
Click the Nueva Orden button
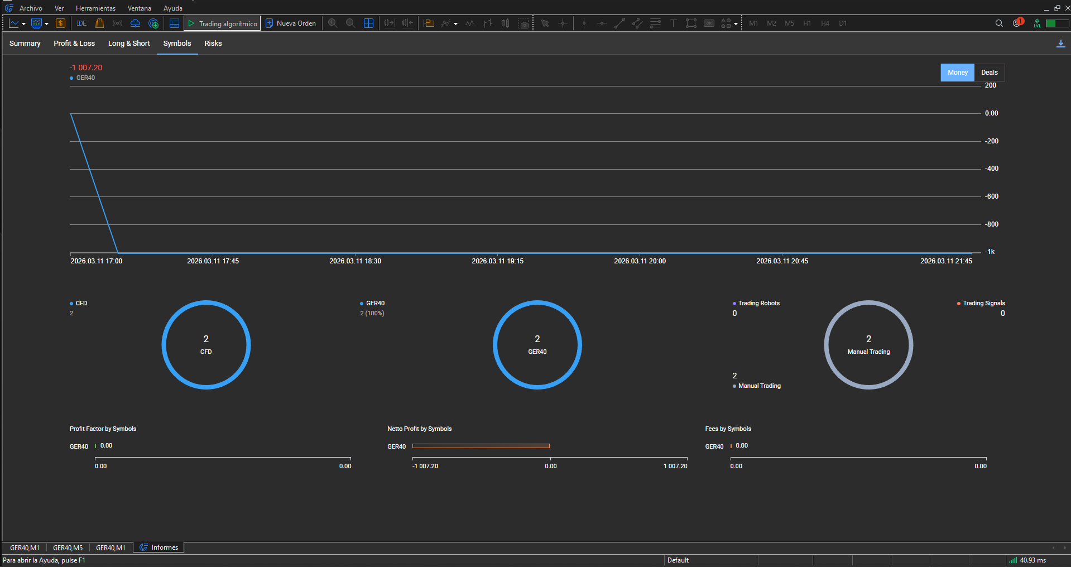click(x=291, y=23)
